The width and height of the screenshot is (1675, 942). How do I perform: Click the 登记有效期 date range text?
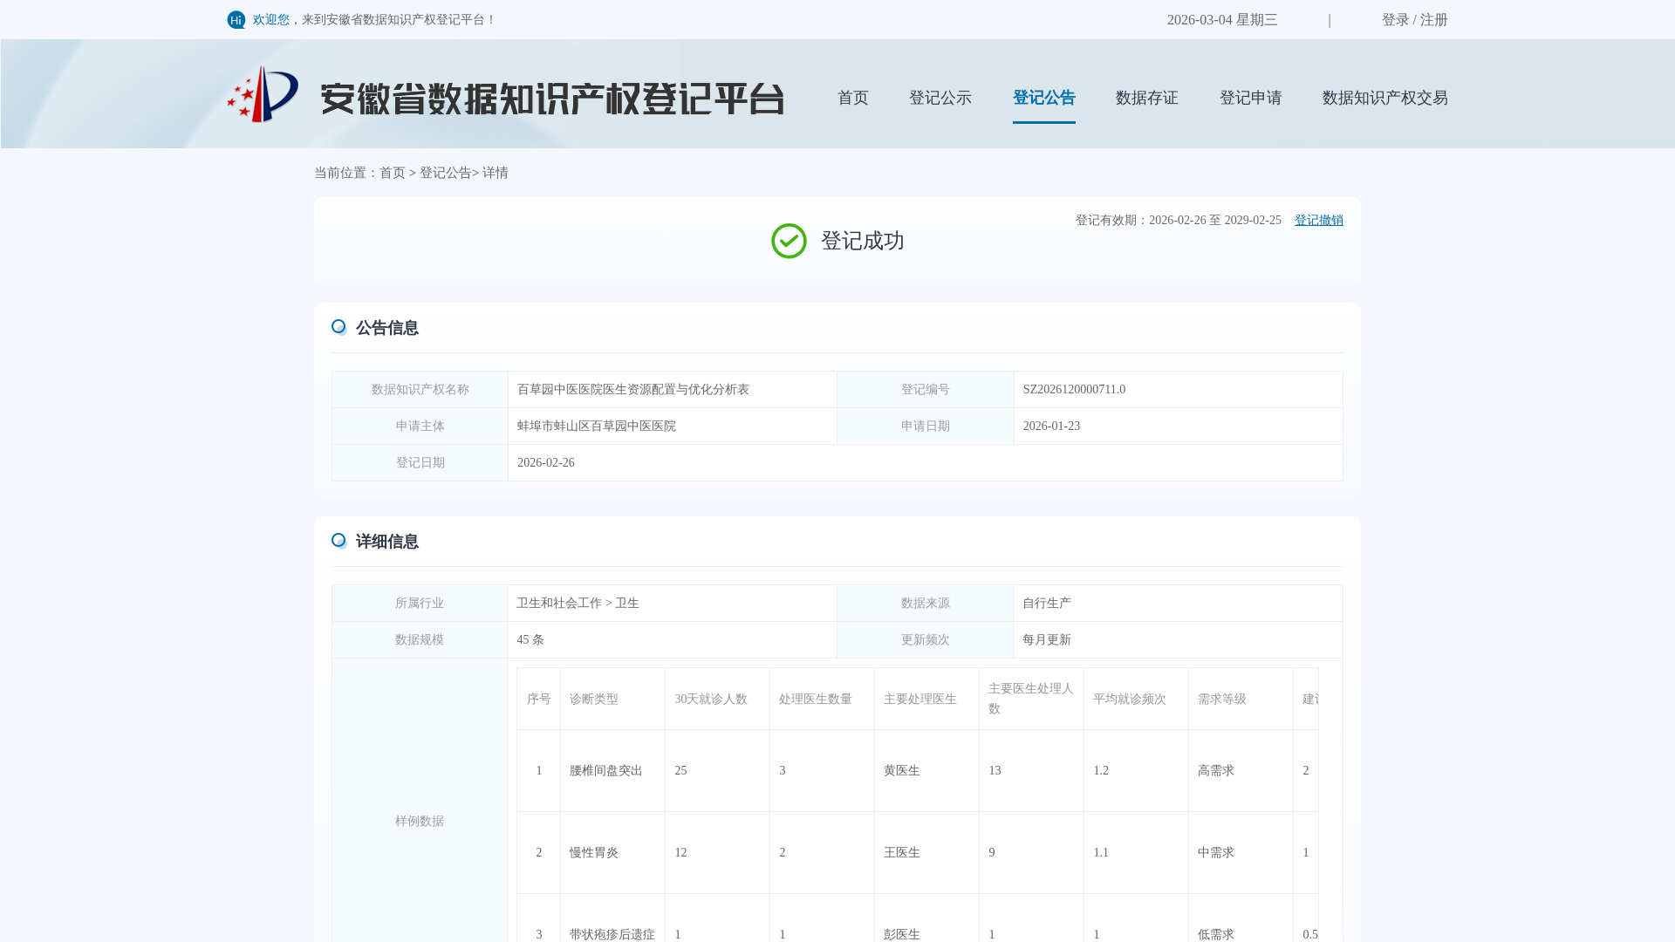[x=1179, y=221]
